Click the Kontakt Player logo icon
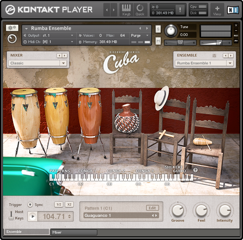Image resolution: width=243 pixels, height=240 pixels. pyautogui.click(x=10, y=10)
